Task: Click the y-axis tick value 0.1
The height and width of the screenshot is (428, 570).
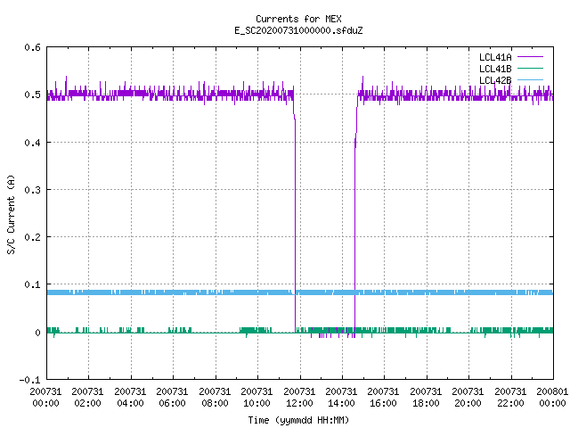Action: [33, 284]
